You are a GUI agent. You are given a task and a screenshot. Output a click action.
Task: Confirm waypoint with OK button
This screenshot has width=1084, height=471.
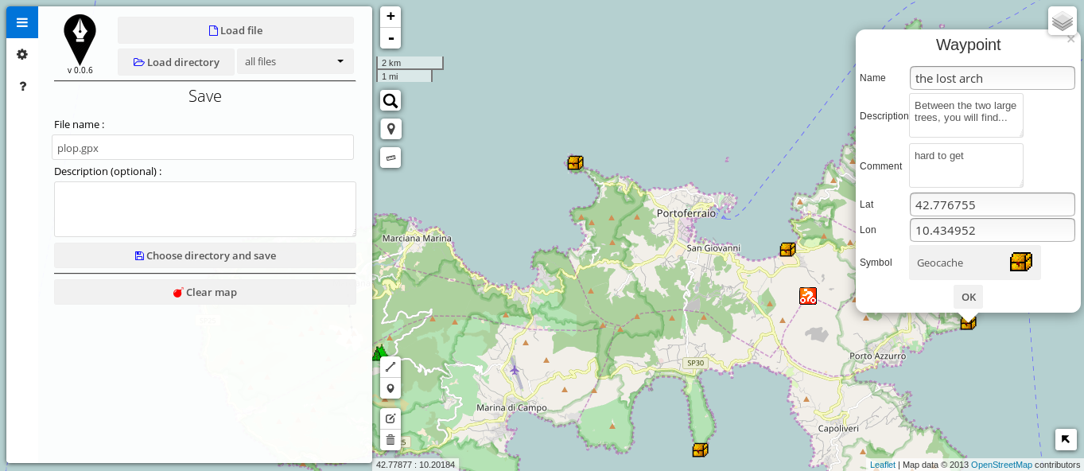968,297
